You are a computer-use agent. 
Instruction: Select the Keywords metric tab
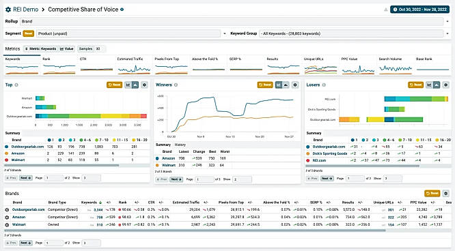click(22, 65)
